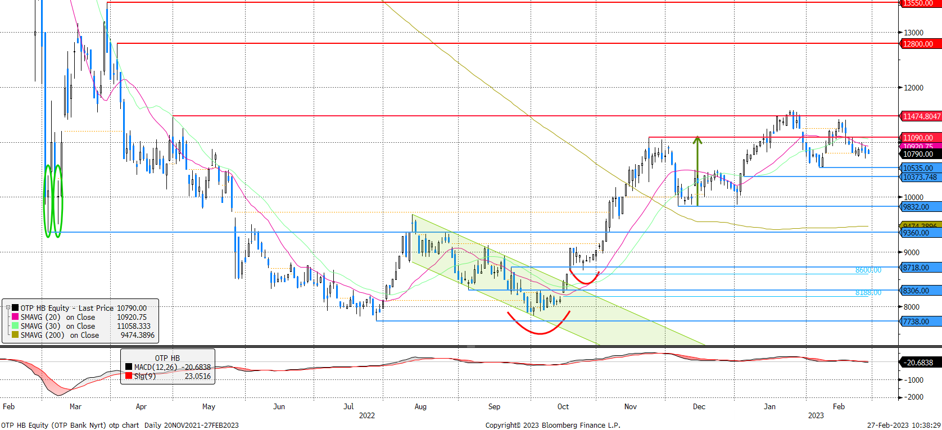Click the Sig(9) legend entry
Screen dimensions: 942x430
point(167,376)
